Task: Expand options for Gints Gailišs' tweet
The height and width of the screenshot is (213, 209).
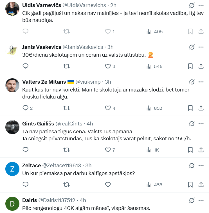Action: 201,124
